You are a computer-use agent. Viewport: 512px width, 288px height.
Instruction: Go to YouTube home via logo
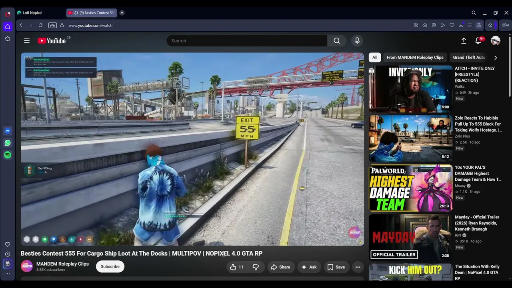pos(52,40)
